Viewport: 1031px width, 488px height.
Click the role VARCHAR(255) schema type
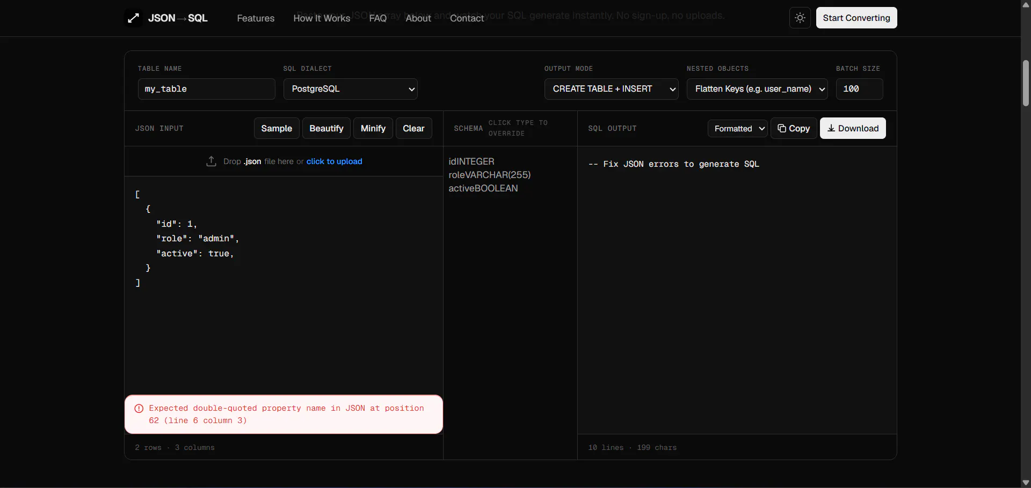(x=498, y=175)
